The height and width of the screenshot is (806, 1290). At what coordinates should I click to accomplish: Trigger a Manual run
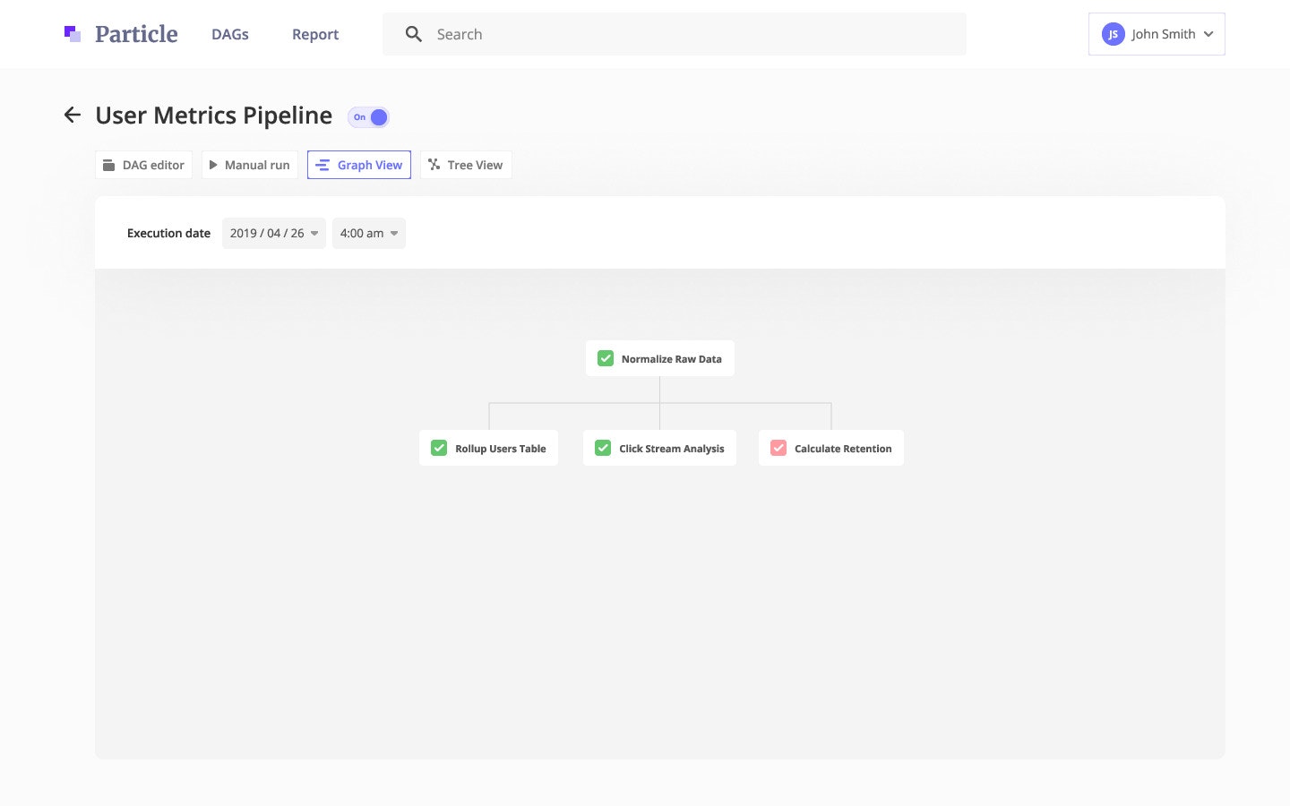coord(250,165)
